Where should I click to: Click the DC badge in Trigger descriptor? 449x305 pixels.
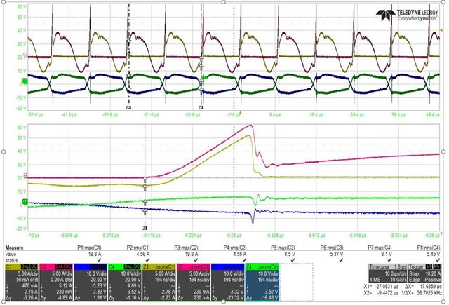[x=436, y=266]
